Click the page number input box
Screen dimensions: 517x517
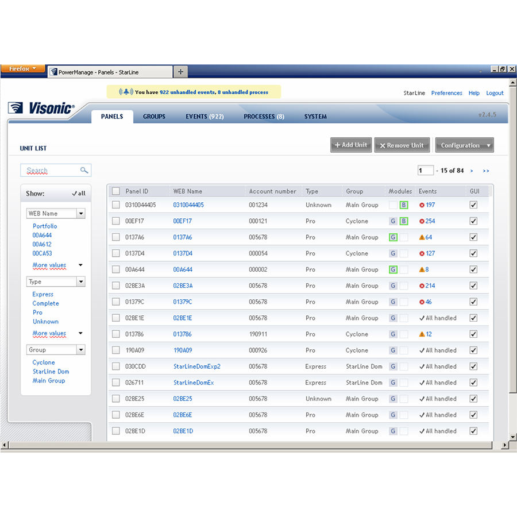pos(425,171)
